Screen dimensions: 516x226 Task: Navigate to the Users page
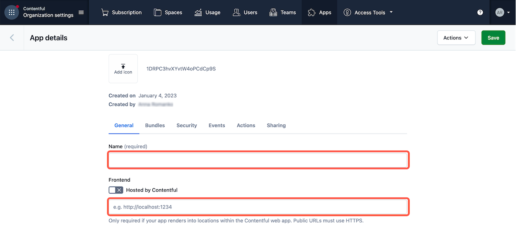[x=245, y=12]
